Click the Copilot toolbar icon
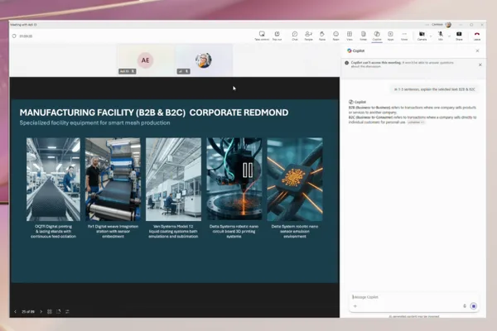This screenshot has height=331, width=497. (x=377, y=36)
